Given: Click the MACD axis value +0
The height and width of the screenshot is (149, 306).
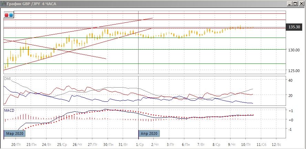Looking at the screenshot, I should click(x=291, y=120).
